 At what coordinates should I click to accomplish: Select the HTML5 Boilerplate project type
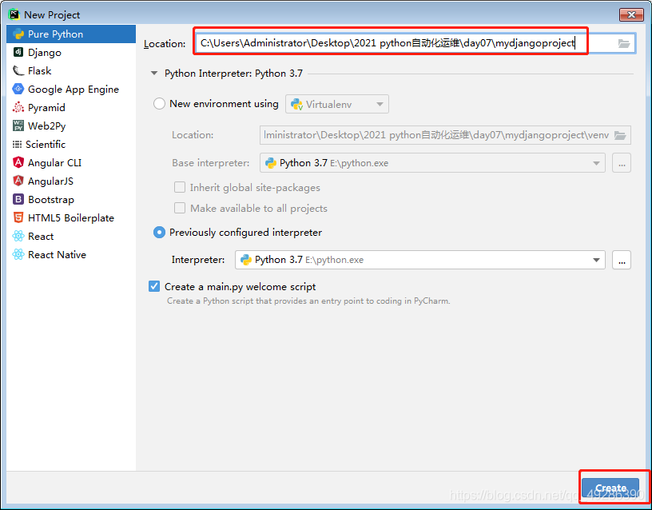(70, 217)
